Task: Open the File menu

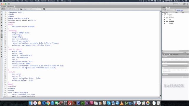Action: click(x=18, y=1)
